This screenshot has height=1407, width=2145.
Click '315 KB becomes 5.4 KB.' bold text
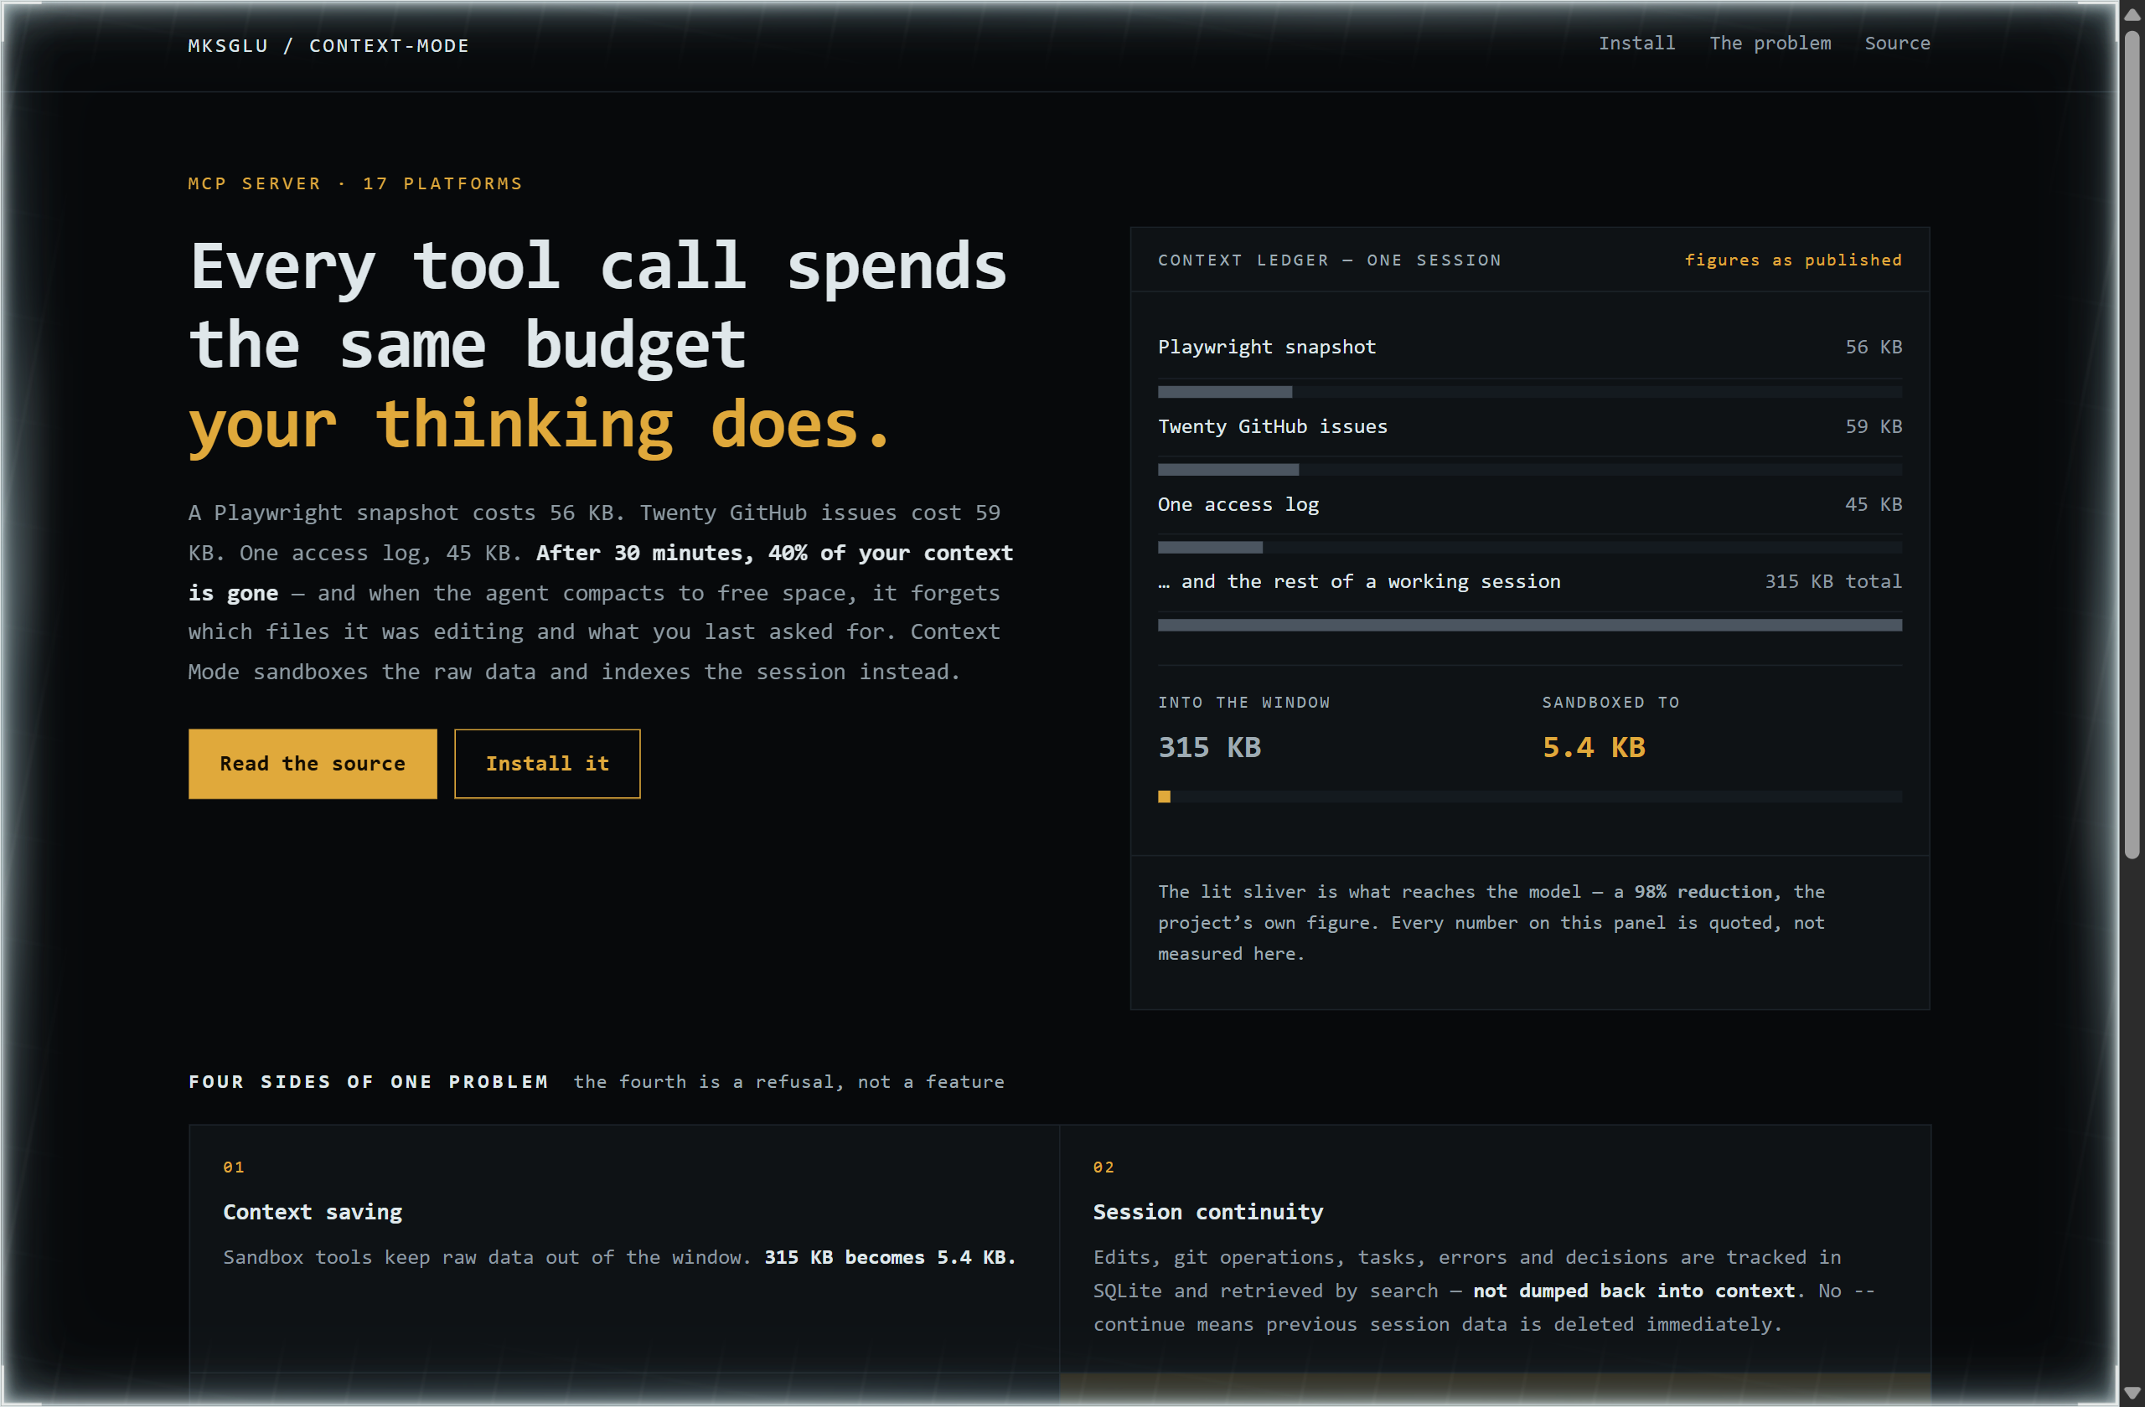click(x=890, y=1256)
